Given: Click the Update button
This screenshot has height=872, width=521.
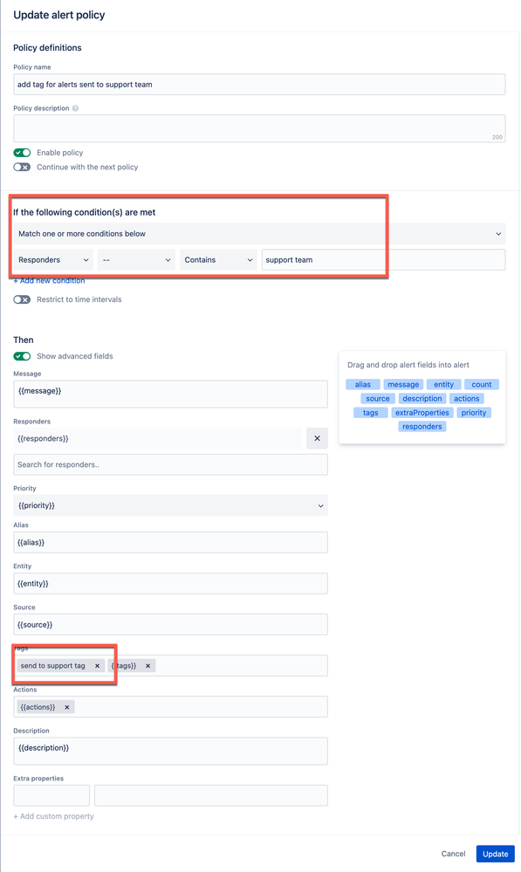Looking at the screenshot, I should pos(495,854).
